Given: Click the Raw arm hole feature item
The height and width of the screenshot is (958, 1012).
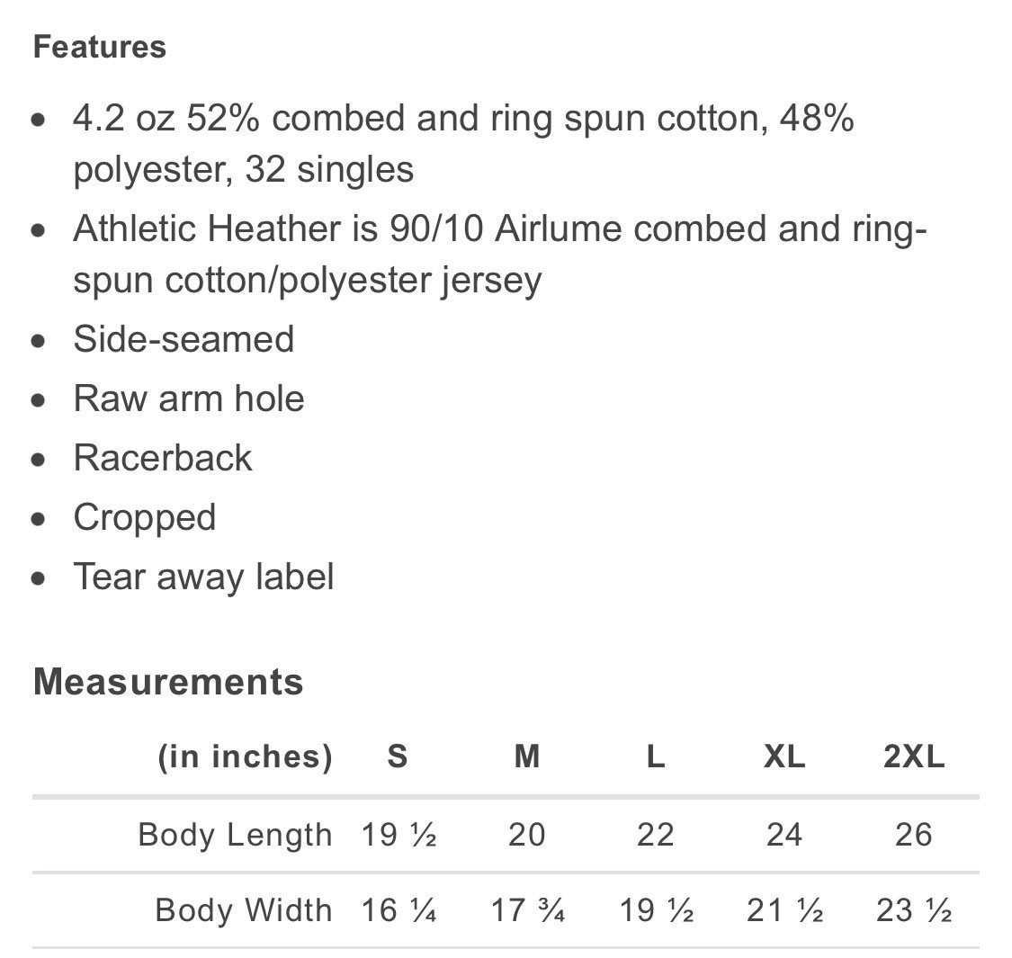Looking at the screenshot, I should click(x=189, y=398).
